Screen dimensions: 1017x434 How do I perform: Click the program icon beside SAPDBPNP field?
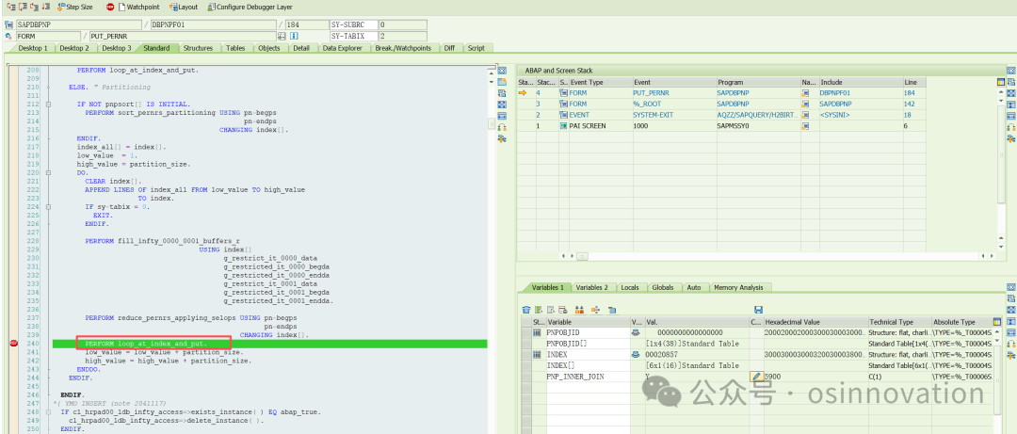(9, 24)
